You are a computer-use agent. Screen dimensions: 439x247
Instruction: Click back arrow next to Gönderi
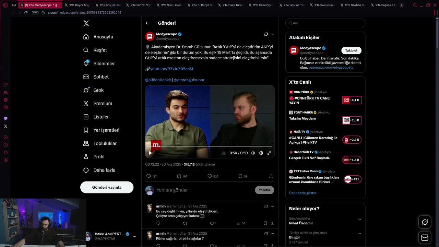pos(147,23)
